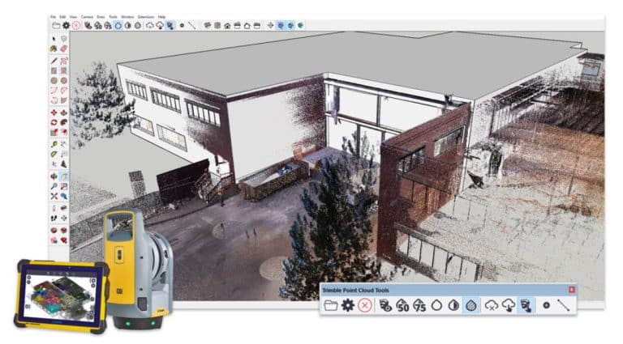The width and height of the screenshot is (623, 344).
Task: Select the Walk footprints tool
Action: tap(54, 218)
